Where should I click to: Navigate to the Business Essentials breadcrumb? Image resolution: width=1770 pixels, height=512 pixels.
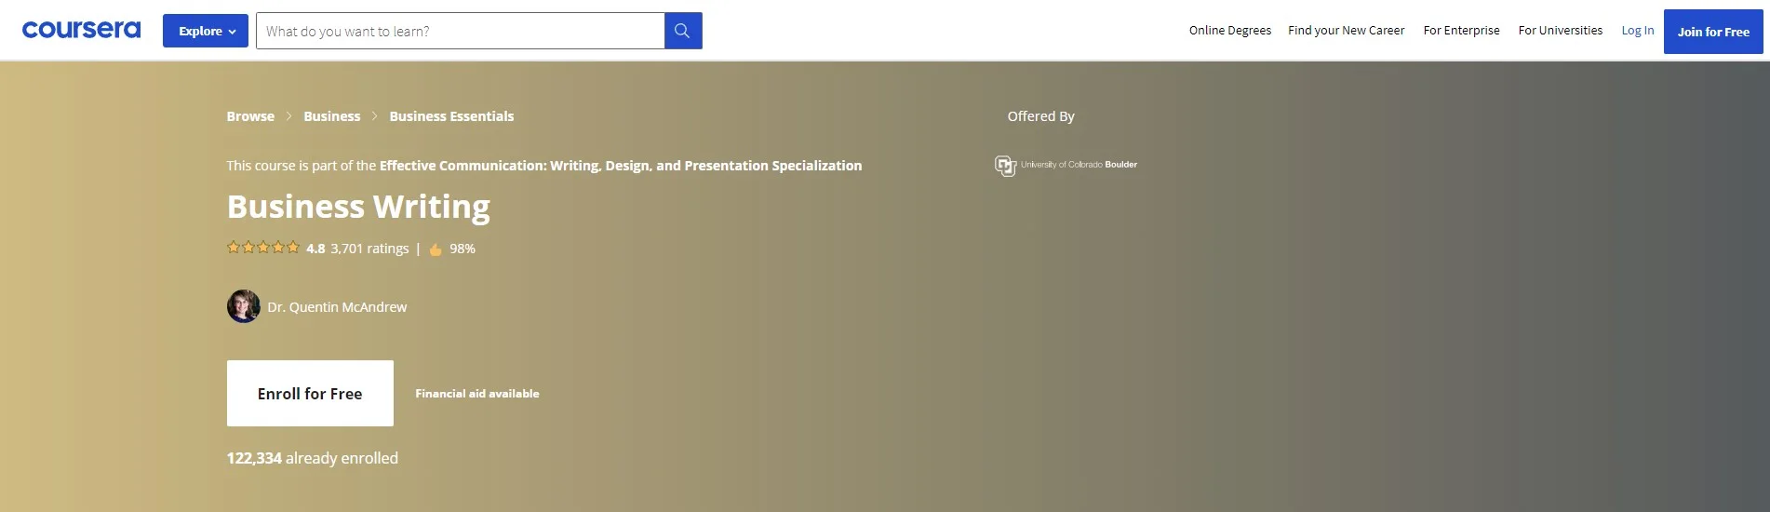pyautogui.click(x=451, y=116)
